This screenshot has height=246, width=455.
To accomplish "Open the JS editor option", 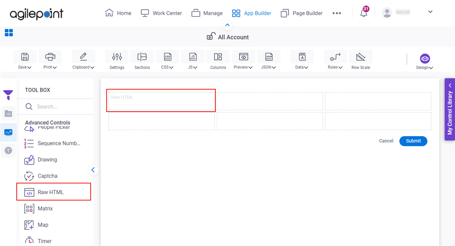I will 193,60.
